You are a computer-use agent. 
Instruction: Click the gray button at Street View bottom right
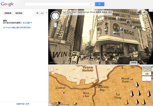click(x=134, y=63)
